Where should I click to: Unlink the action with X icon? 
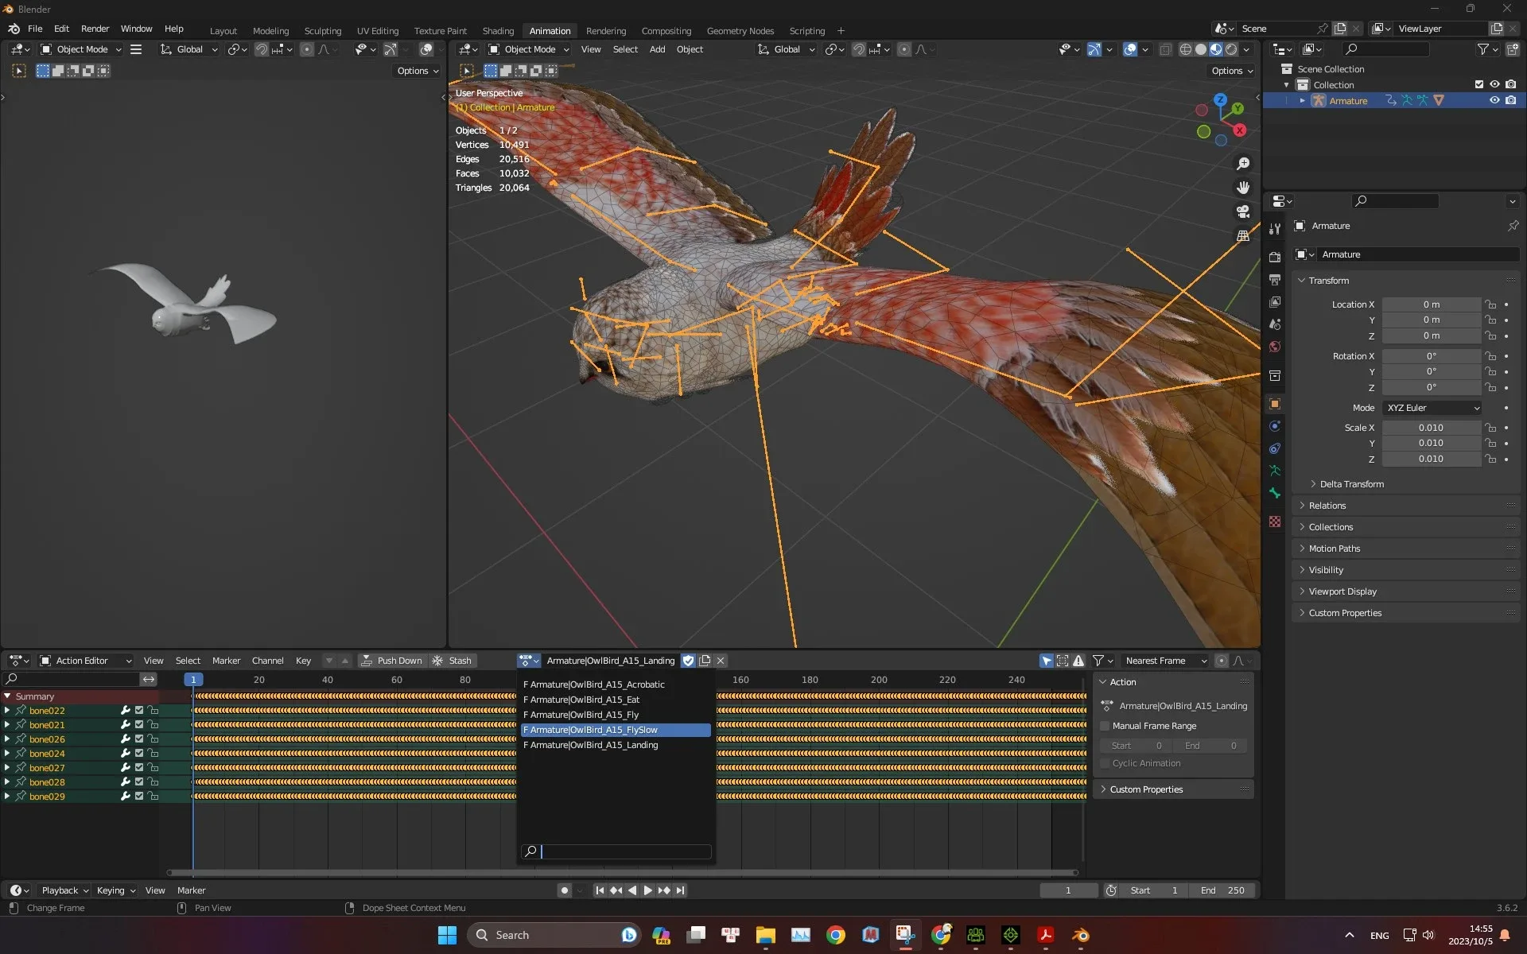(x=721, y=661)
